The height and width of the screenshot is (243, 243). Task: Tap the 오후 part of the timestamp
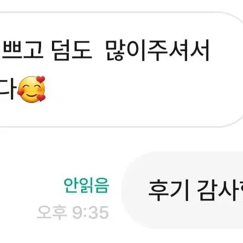pos(52,212)
